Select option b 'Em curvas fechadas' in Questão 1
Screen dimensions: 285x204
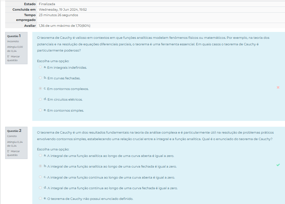(x=40, y=78)
